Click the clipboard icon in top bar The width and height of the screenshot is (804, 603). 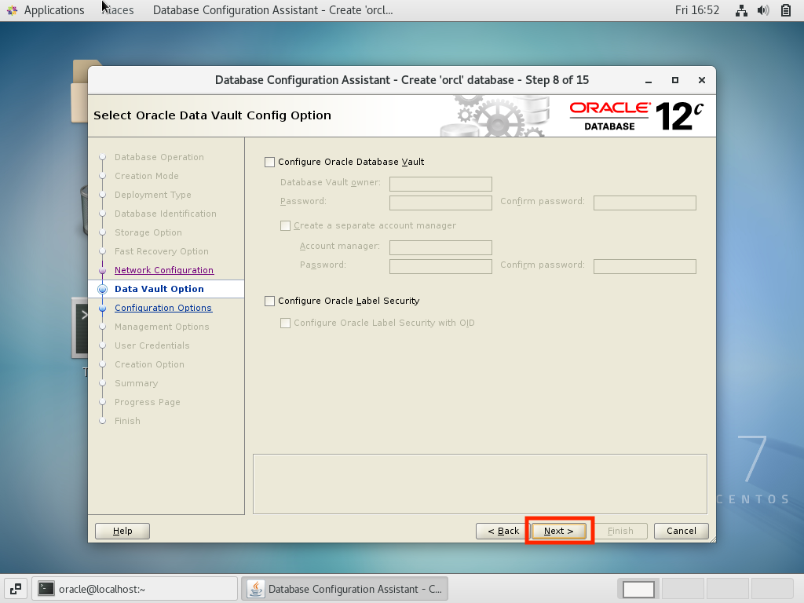[x=785, y=10]
